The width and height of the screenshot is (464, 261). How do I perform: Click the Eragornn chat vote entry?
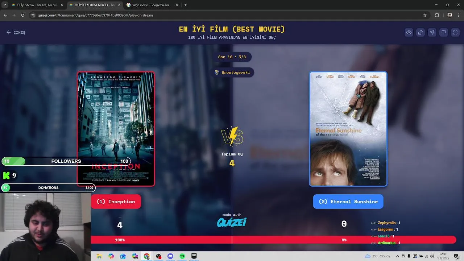click(385, 229)
